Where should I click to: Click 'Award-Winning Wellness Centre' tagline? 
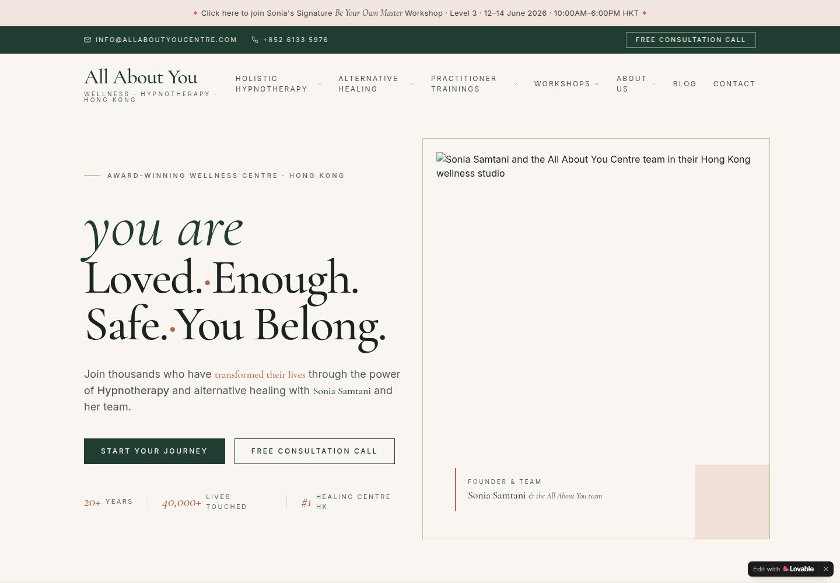point(226,175)
